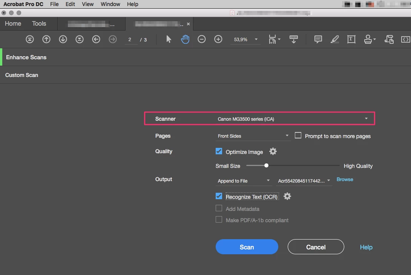Open the View menu

[x=87, y=4]
